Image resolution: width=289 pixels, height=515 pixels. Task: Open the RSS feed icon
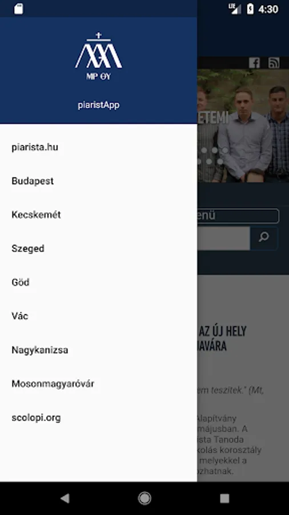click(x=274, y=62)
